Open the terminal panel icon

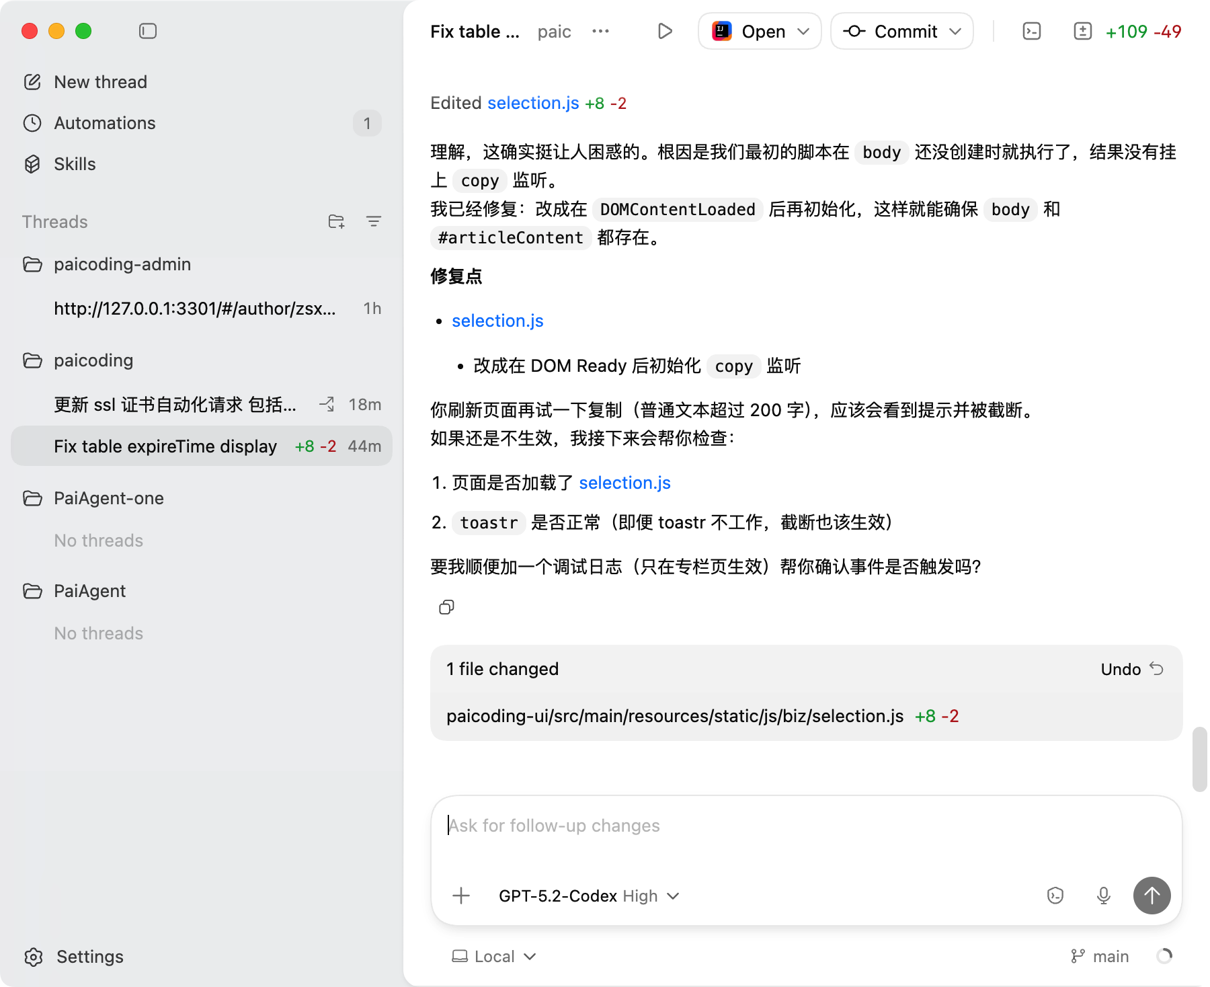coord(1031,31)
